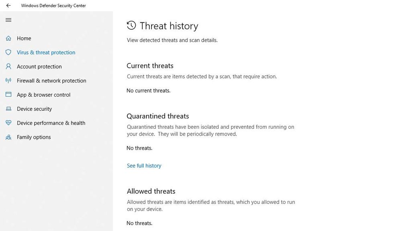Image resolution: width=411 pixels, height=231 pixels.
Task: Open Account protection from the sidebar
Action: click(x=39, y=66)
